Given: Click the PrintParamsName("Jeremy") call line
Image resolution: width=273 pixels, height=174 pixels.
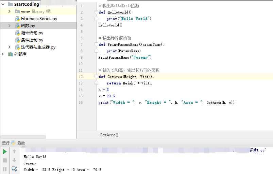Looking at the screenshot, I should click(125, 57).
